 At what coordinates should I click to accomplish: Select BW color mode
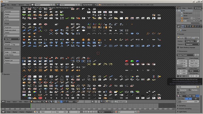coord(190,96)
